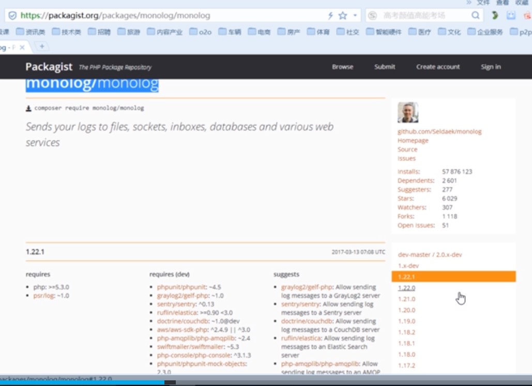Image resolution: width=532 pixels, height=386 pixels.
Task: Open the Create account page
Action: click(438, 67)
